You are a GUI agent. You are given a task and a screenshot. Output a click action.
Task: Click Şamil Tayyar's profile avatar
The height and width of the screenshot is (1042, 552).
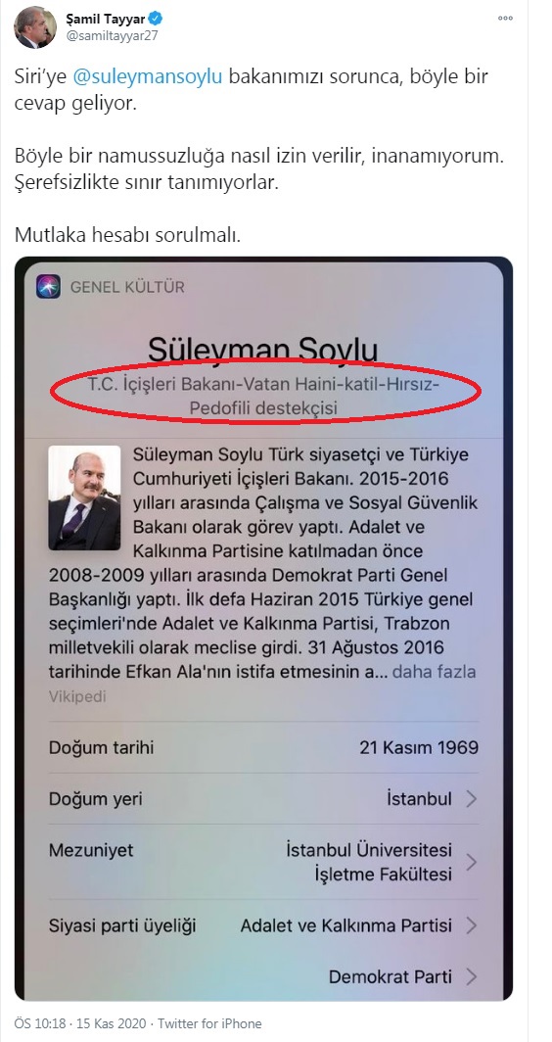[35, 28]
